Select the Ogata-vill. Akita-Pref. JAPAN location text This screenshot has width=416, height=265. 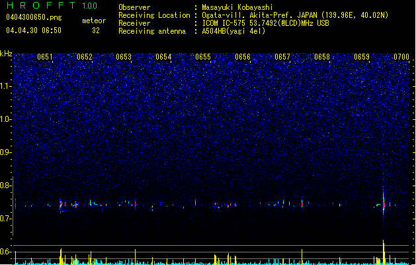[295, 15]
